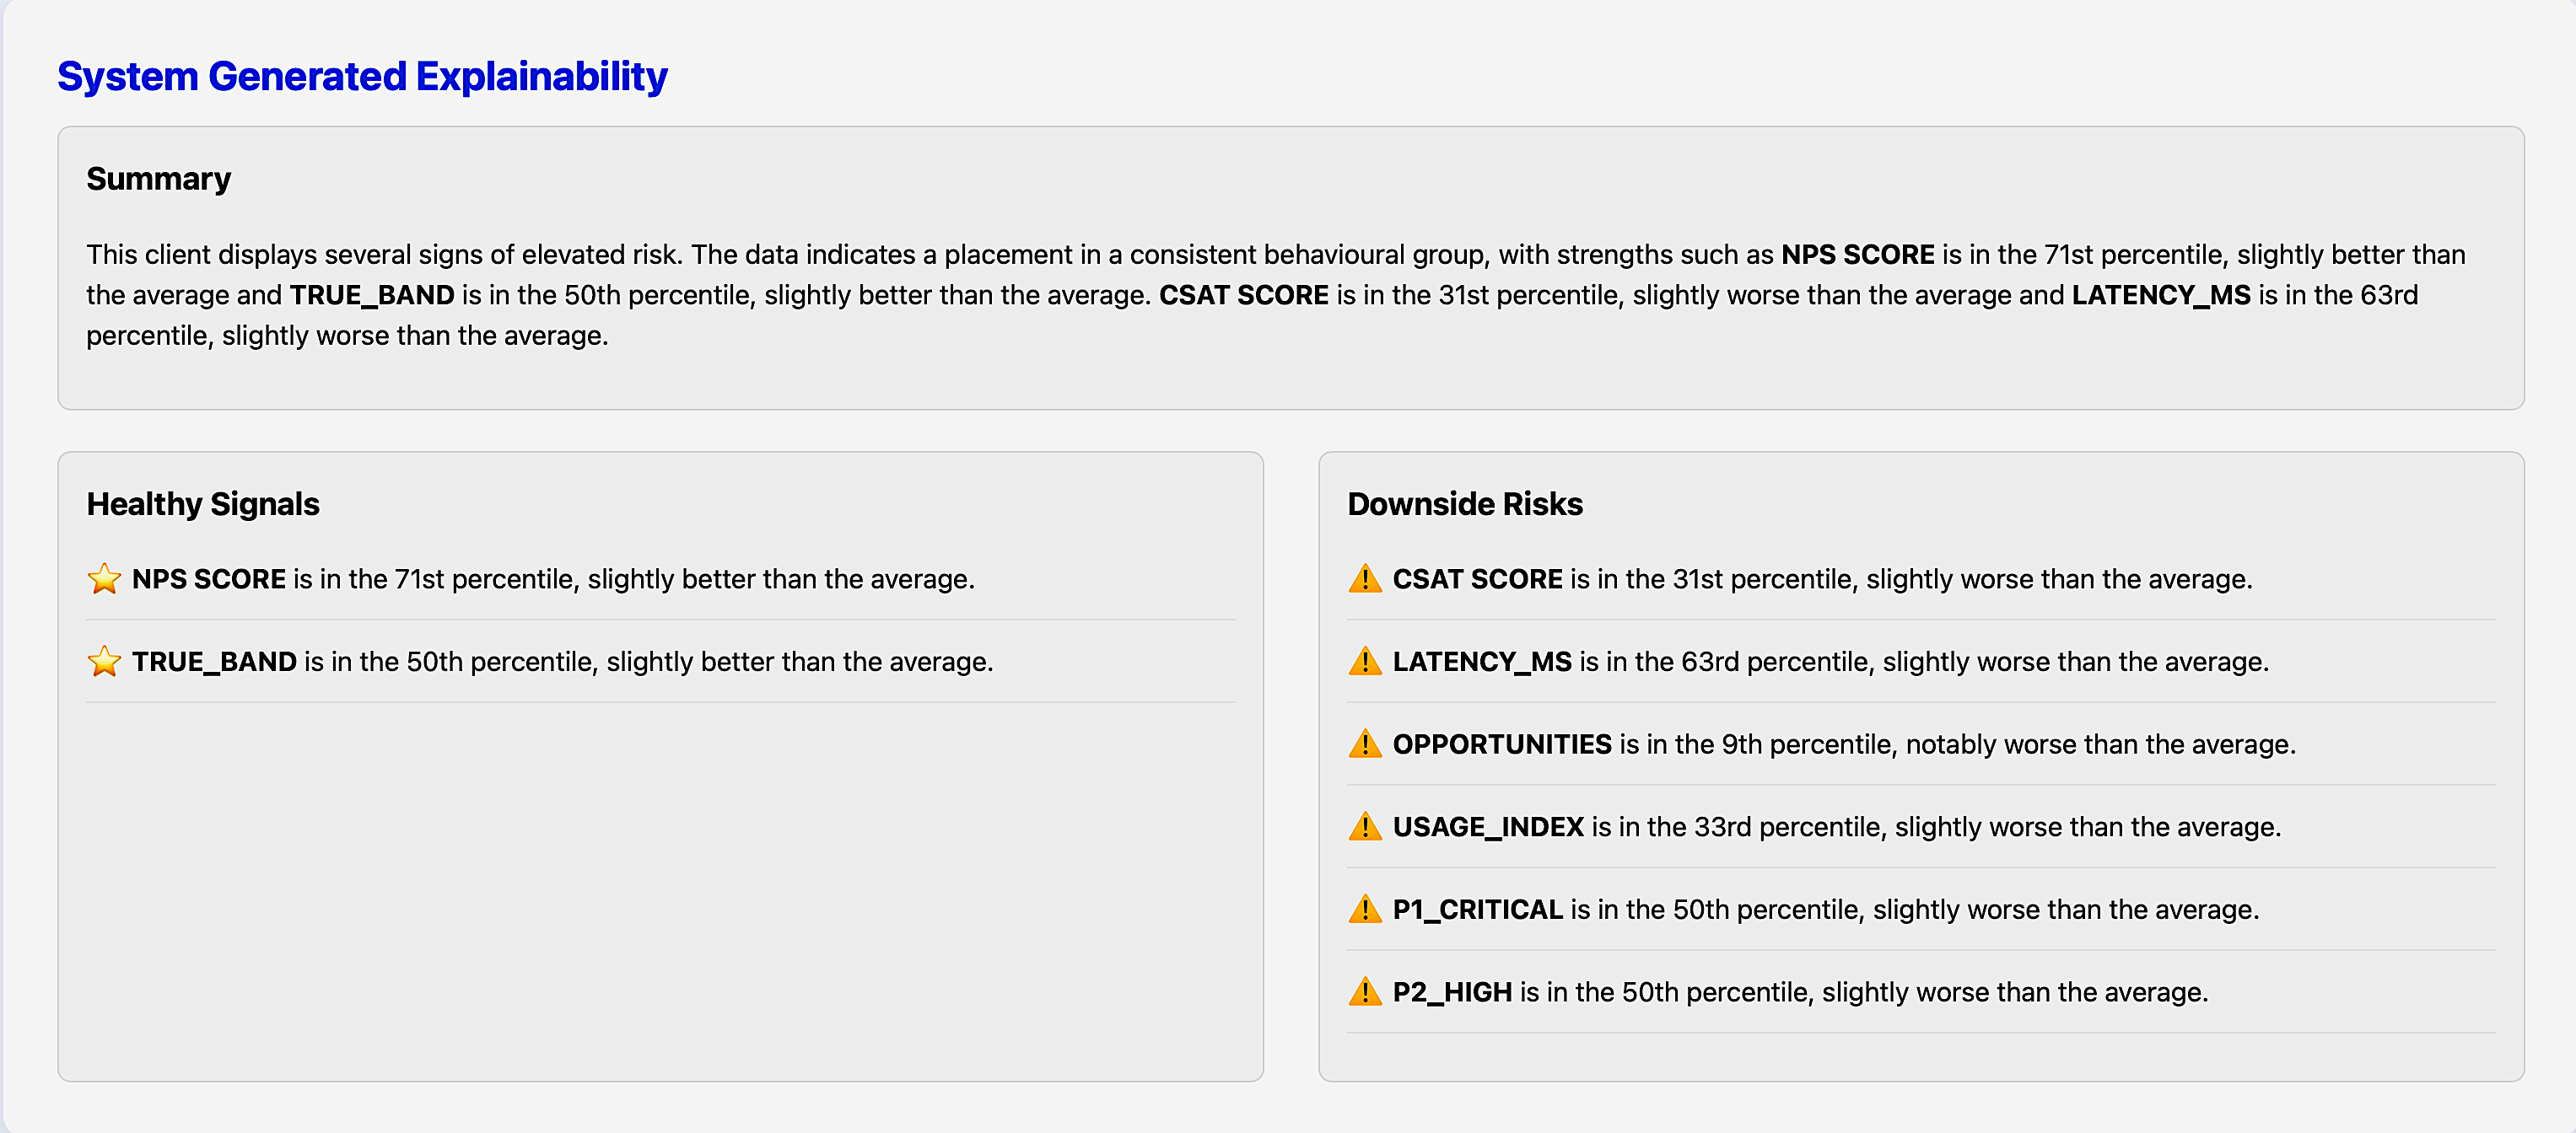The width and height of the screenshot is (2576, 1133).
Task: Click bold LATENCY_MS text in the summary paragraph
Action: pos(2160,296)
